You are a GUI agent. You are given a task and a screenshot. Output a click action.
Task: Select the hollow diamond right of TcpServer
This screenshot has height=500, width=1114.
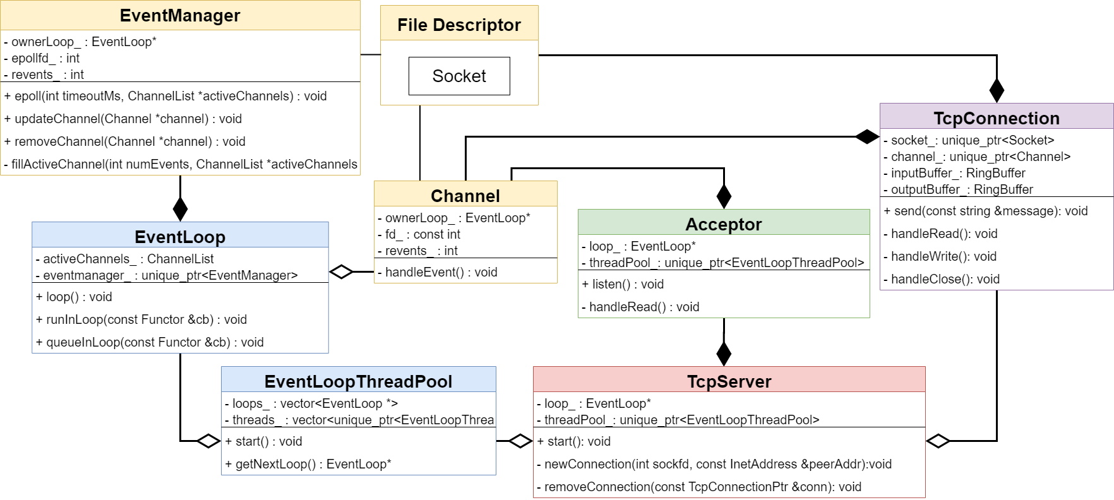point(938,441)
